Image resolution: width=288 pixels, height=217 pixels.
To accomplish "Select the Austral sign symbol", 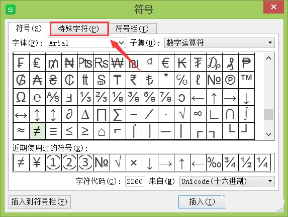I will [x=37, y=80].
